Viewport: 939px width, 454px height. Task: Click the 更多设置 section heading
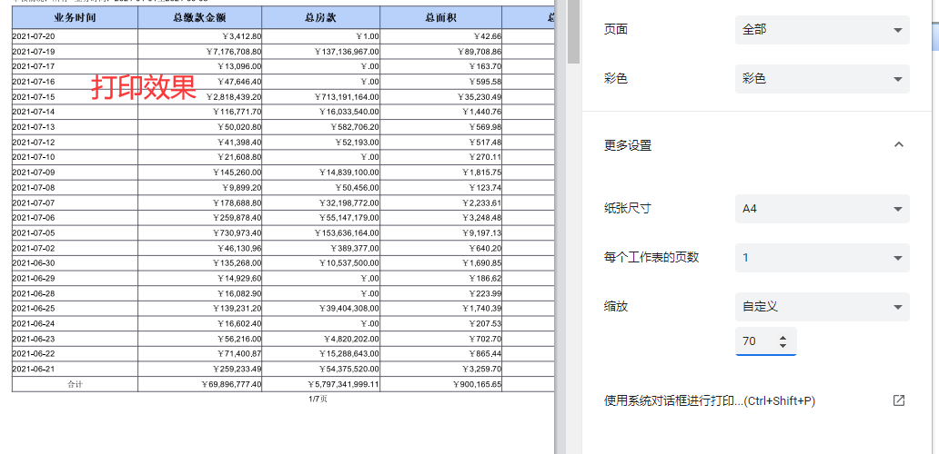tap(628, 145)
